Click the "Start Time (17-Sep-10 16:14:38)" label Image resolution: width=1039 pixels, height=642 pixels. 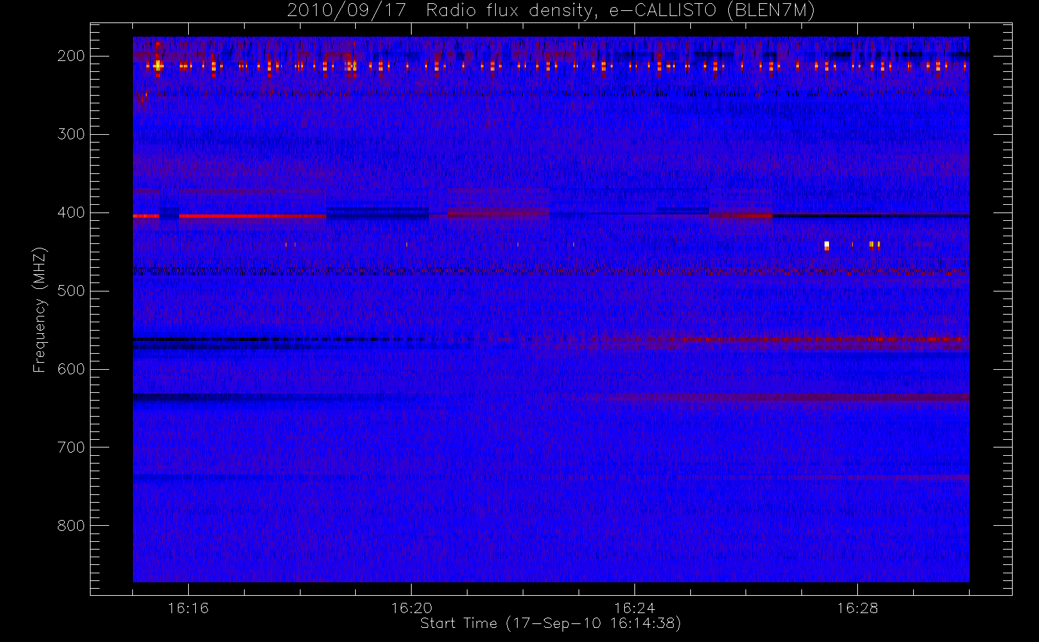click(x=550, y=623)
